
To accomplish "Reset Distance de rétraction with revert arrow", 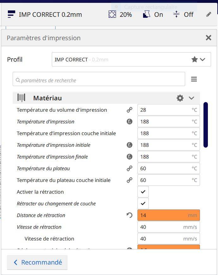I will (x=130, y=215).
